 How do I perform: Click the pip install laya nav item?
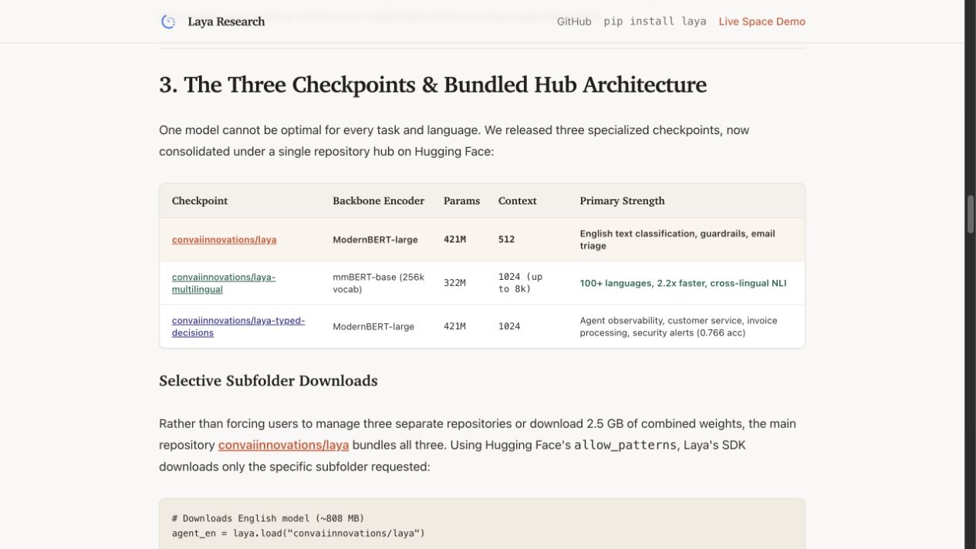655,22
